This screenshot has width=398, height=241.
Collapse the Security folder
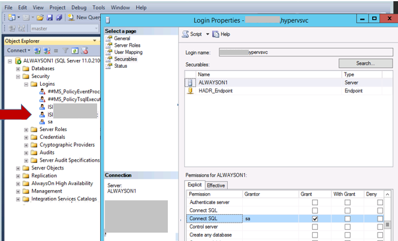click(18, 77)
